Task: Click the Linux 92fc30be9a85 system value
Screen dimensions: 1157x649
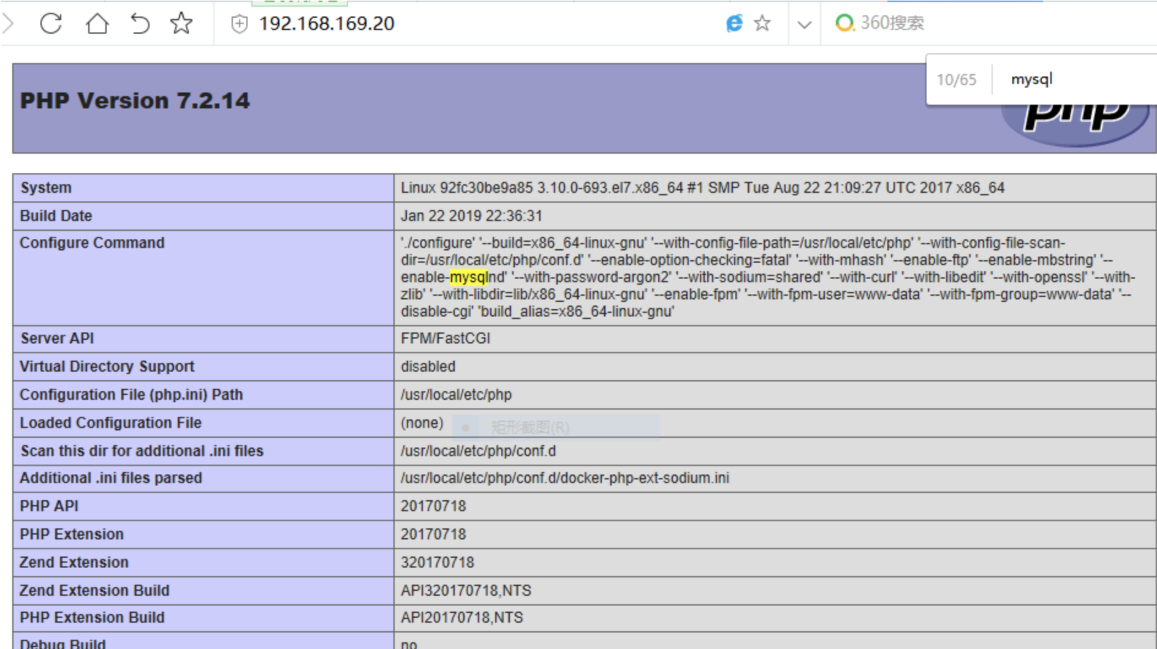Action: tap(702, 188)
